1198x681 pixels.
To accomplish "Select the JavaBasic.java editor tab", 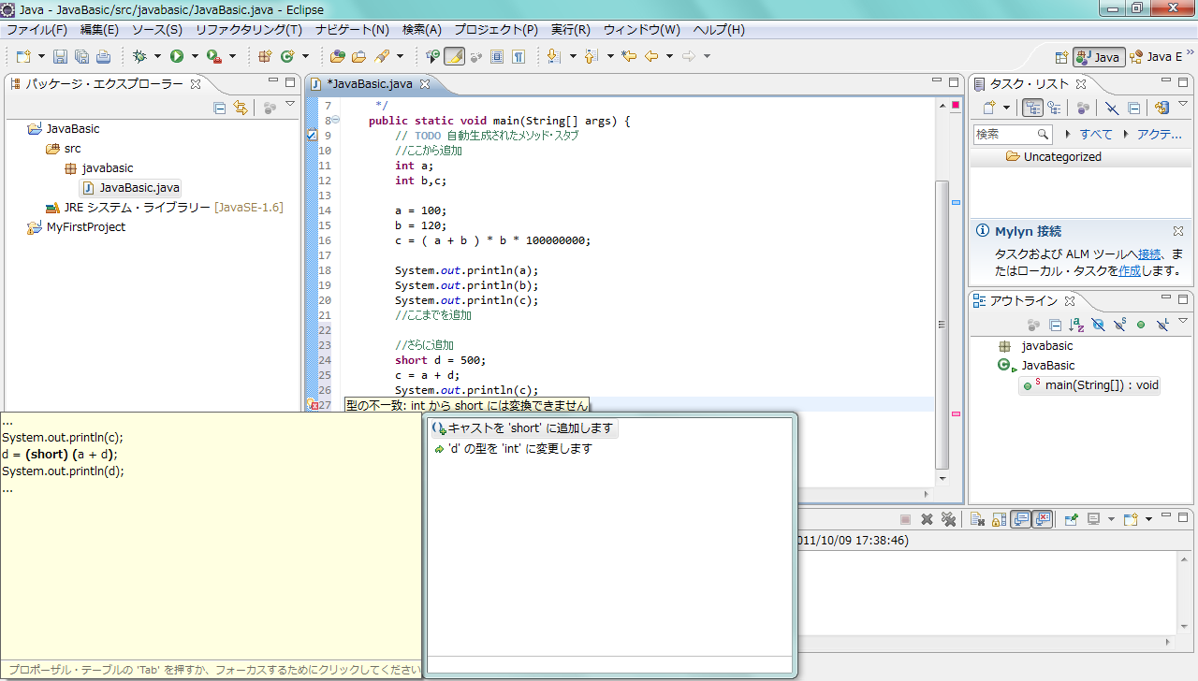I will point(369,84).
